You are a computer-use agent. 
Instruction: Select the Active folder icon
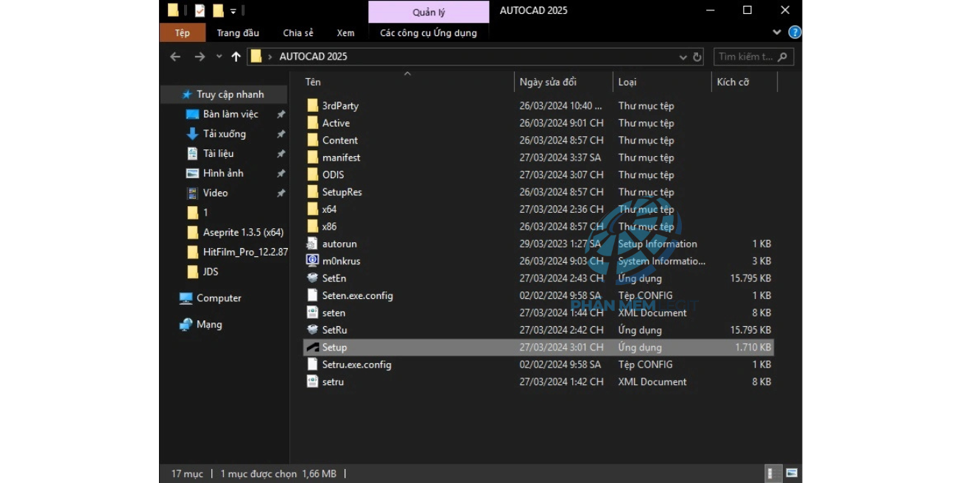point(312,123)
